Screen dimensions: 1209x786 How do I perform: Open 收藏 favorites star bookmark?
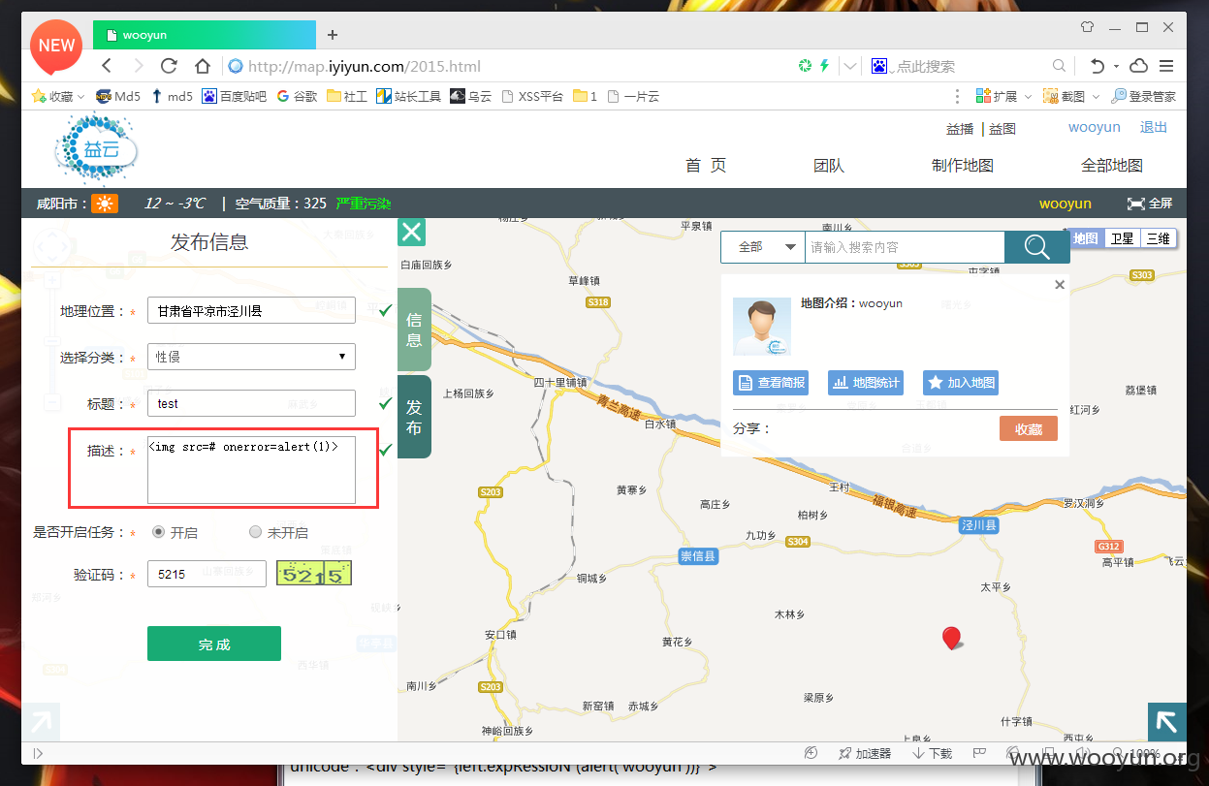(x=58, y=96)
